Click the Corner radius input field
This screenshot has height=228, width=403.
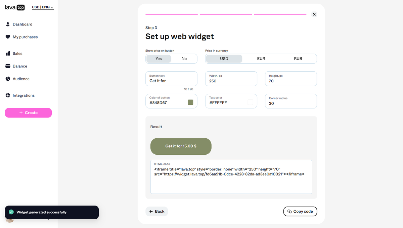[291, 101]
